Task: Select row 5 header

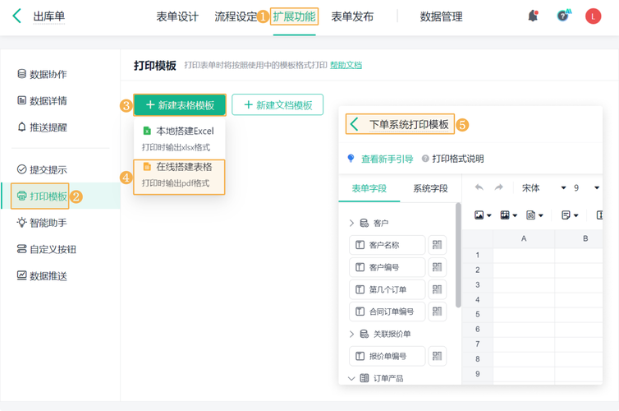Action: point(477,315)
